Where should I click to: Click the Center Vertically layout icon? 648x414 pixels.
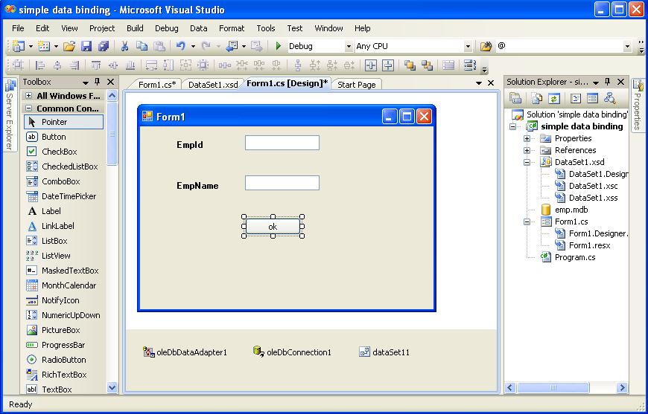(387, 65)
